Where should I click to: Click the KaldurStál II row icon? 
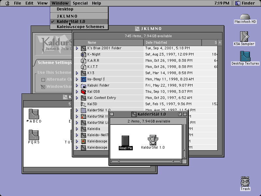pos(84,116)
